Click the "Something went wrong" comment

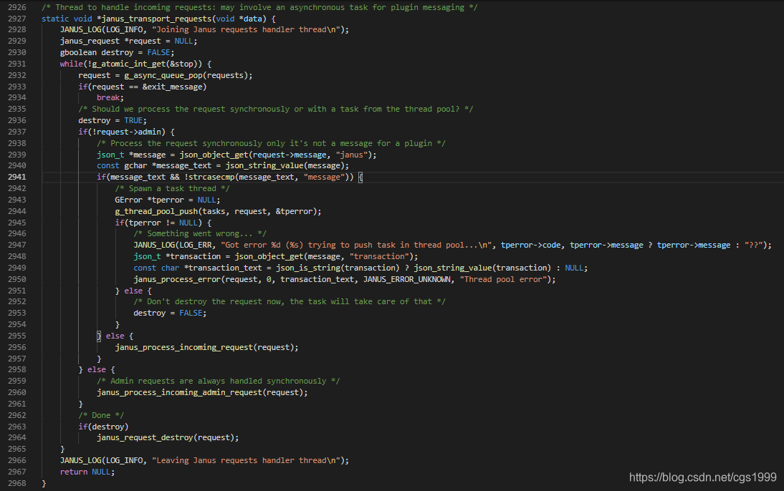[x=200, y=233]
